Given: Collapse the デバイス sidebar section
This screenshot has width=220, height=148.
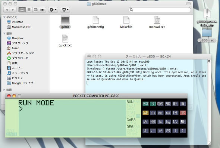Looking at the screenshot, I should tap(4, 17).
